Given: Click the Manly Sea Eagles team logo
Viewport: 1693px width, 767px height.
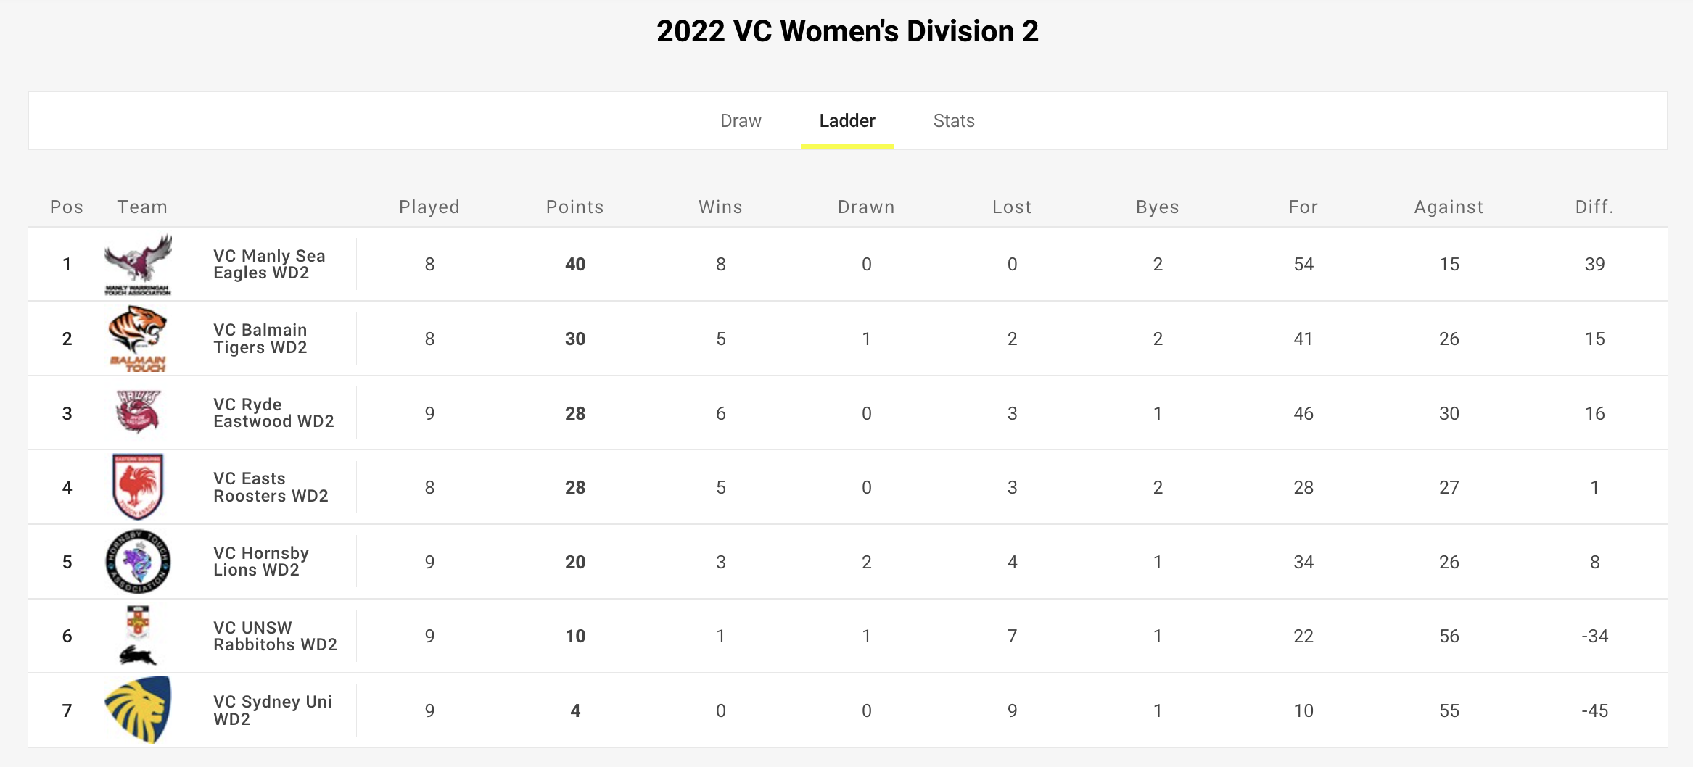Looking at the screenshot, I should [138, 264].
